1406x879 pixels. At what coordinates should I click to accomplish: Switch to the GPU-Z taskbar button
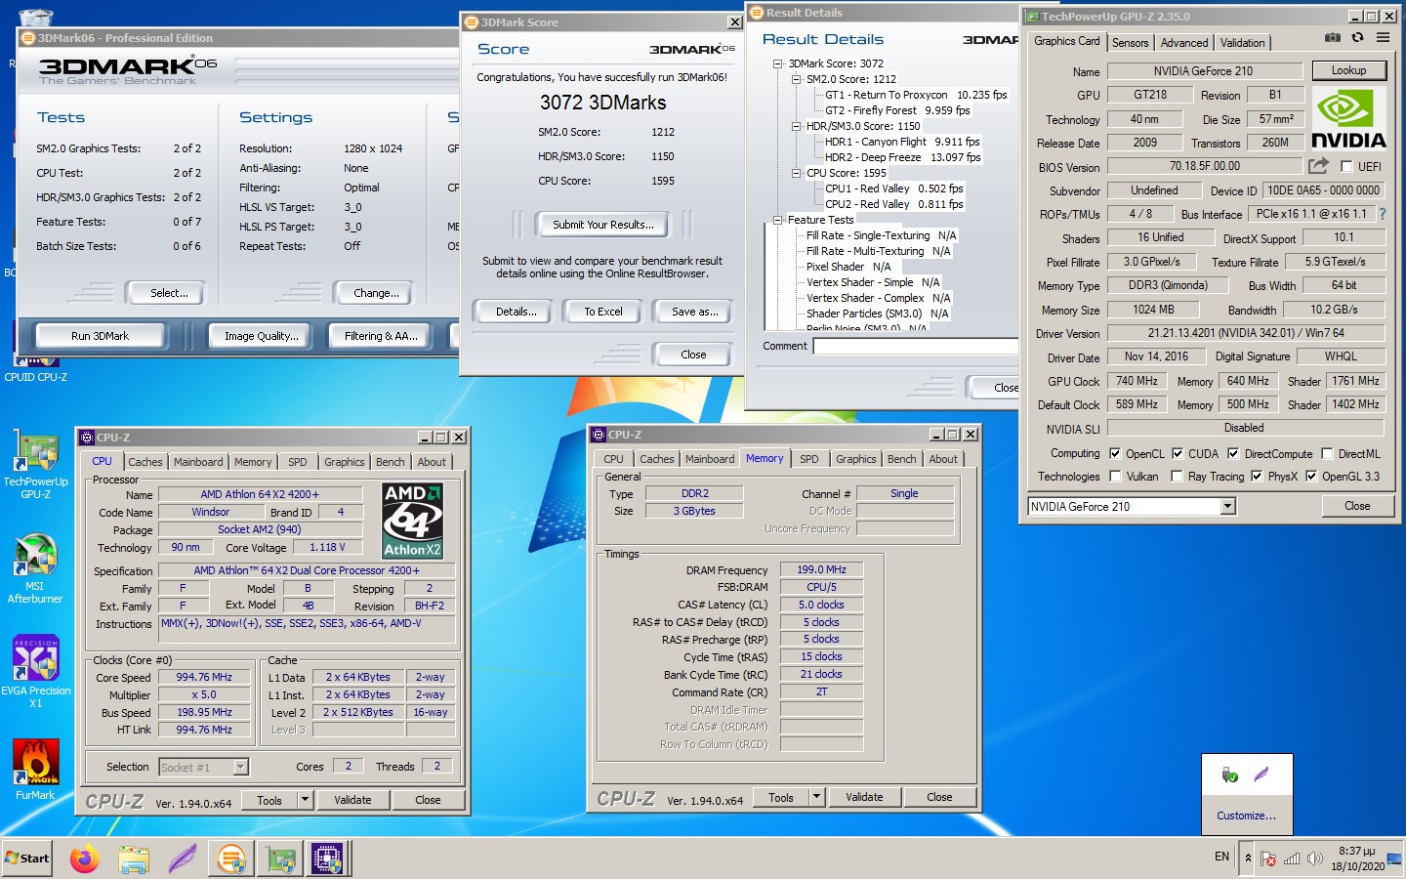pos(281,858)
